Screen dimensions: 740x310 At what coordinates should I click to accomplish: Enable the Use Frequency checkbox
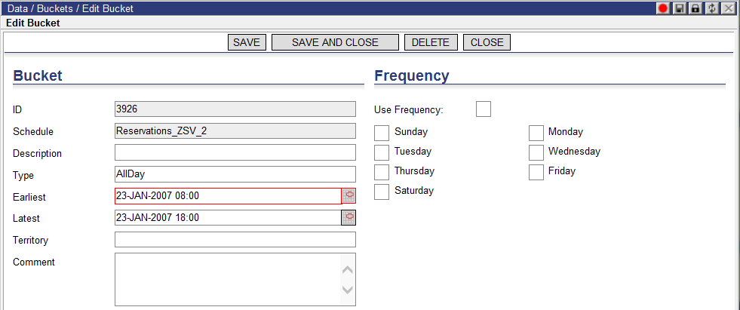coord(484,109)
